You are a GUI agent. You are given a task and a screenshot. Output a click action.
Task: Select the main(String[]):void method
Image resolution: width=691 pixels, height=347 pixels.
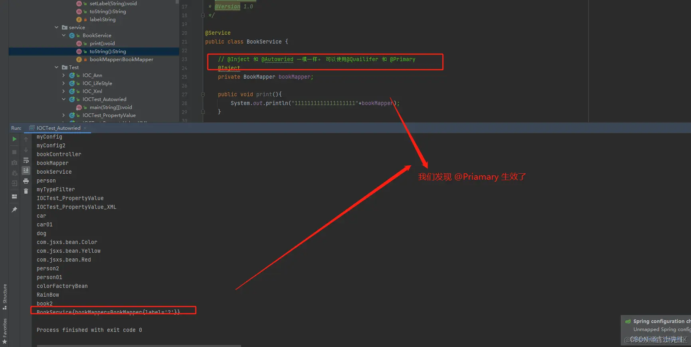point(111,107)
